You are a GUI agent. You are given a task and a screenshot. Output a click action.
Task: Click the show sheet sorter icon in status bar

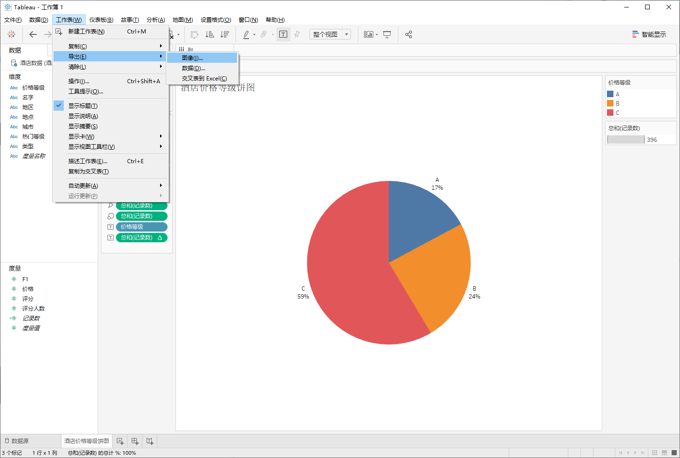tap(654, 453)
